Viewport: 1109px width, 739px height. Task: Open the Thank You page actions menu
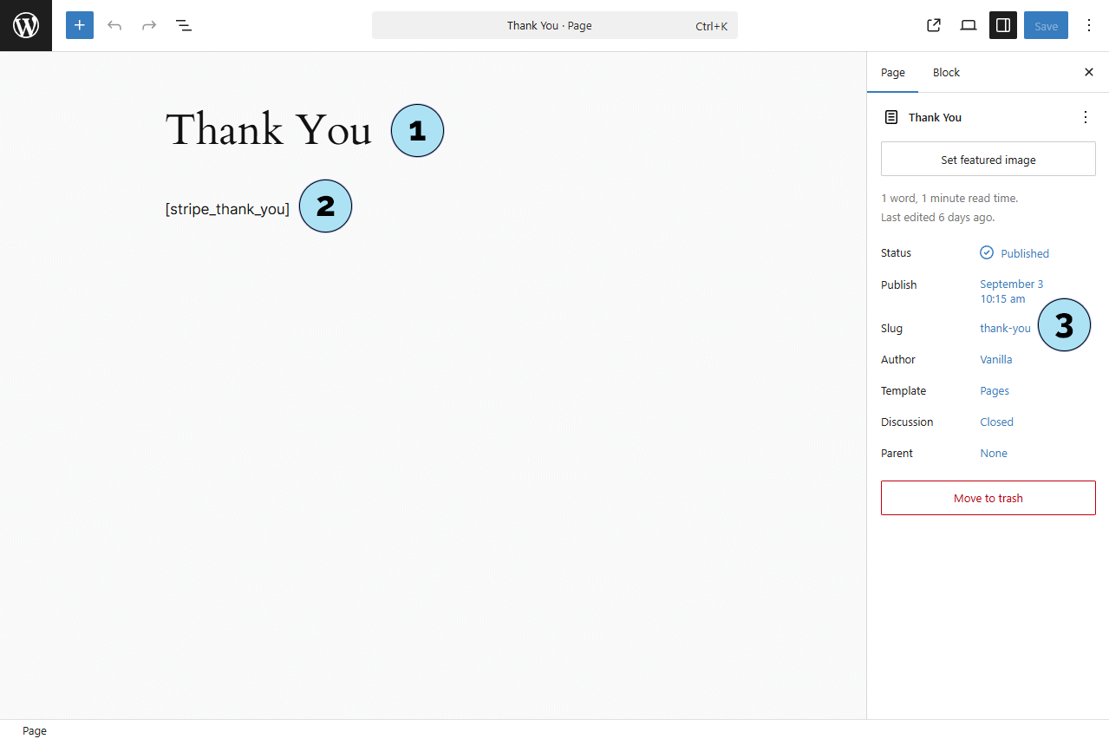point(1085,117)
